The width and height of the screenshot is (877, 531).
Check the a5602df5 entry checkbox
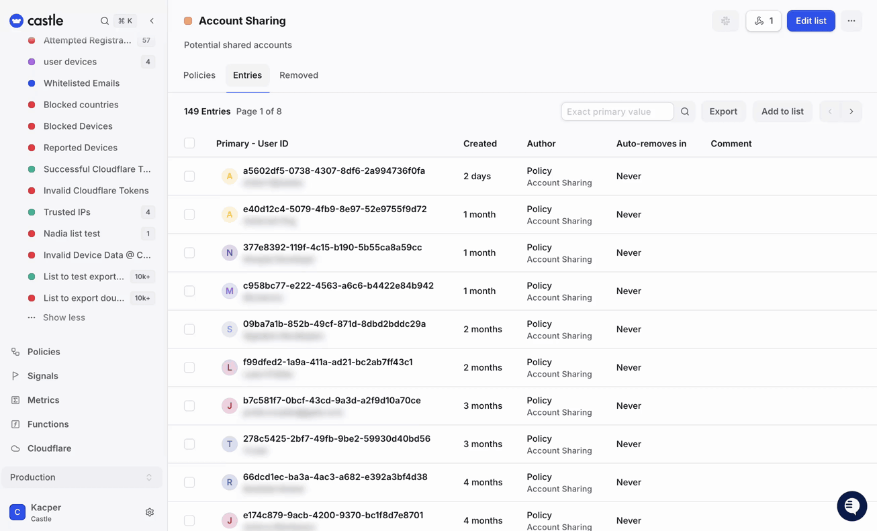(x=189, y=176)
